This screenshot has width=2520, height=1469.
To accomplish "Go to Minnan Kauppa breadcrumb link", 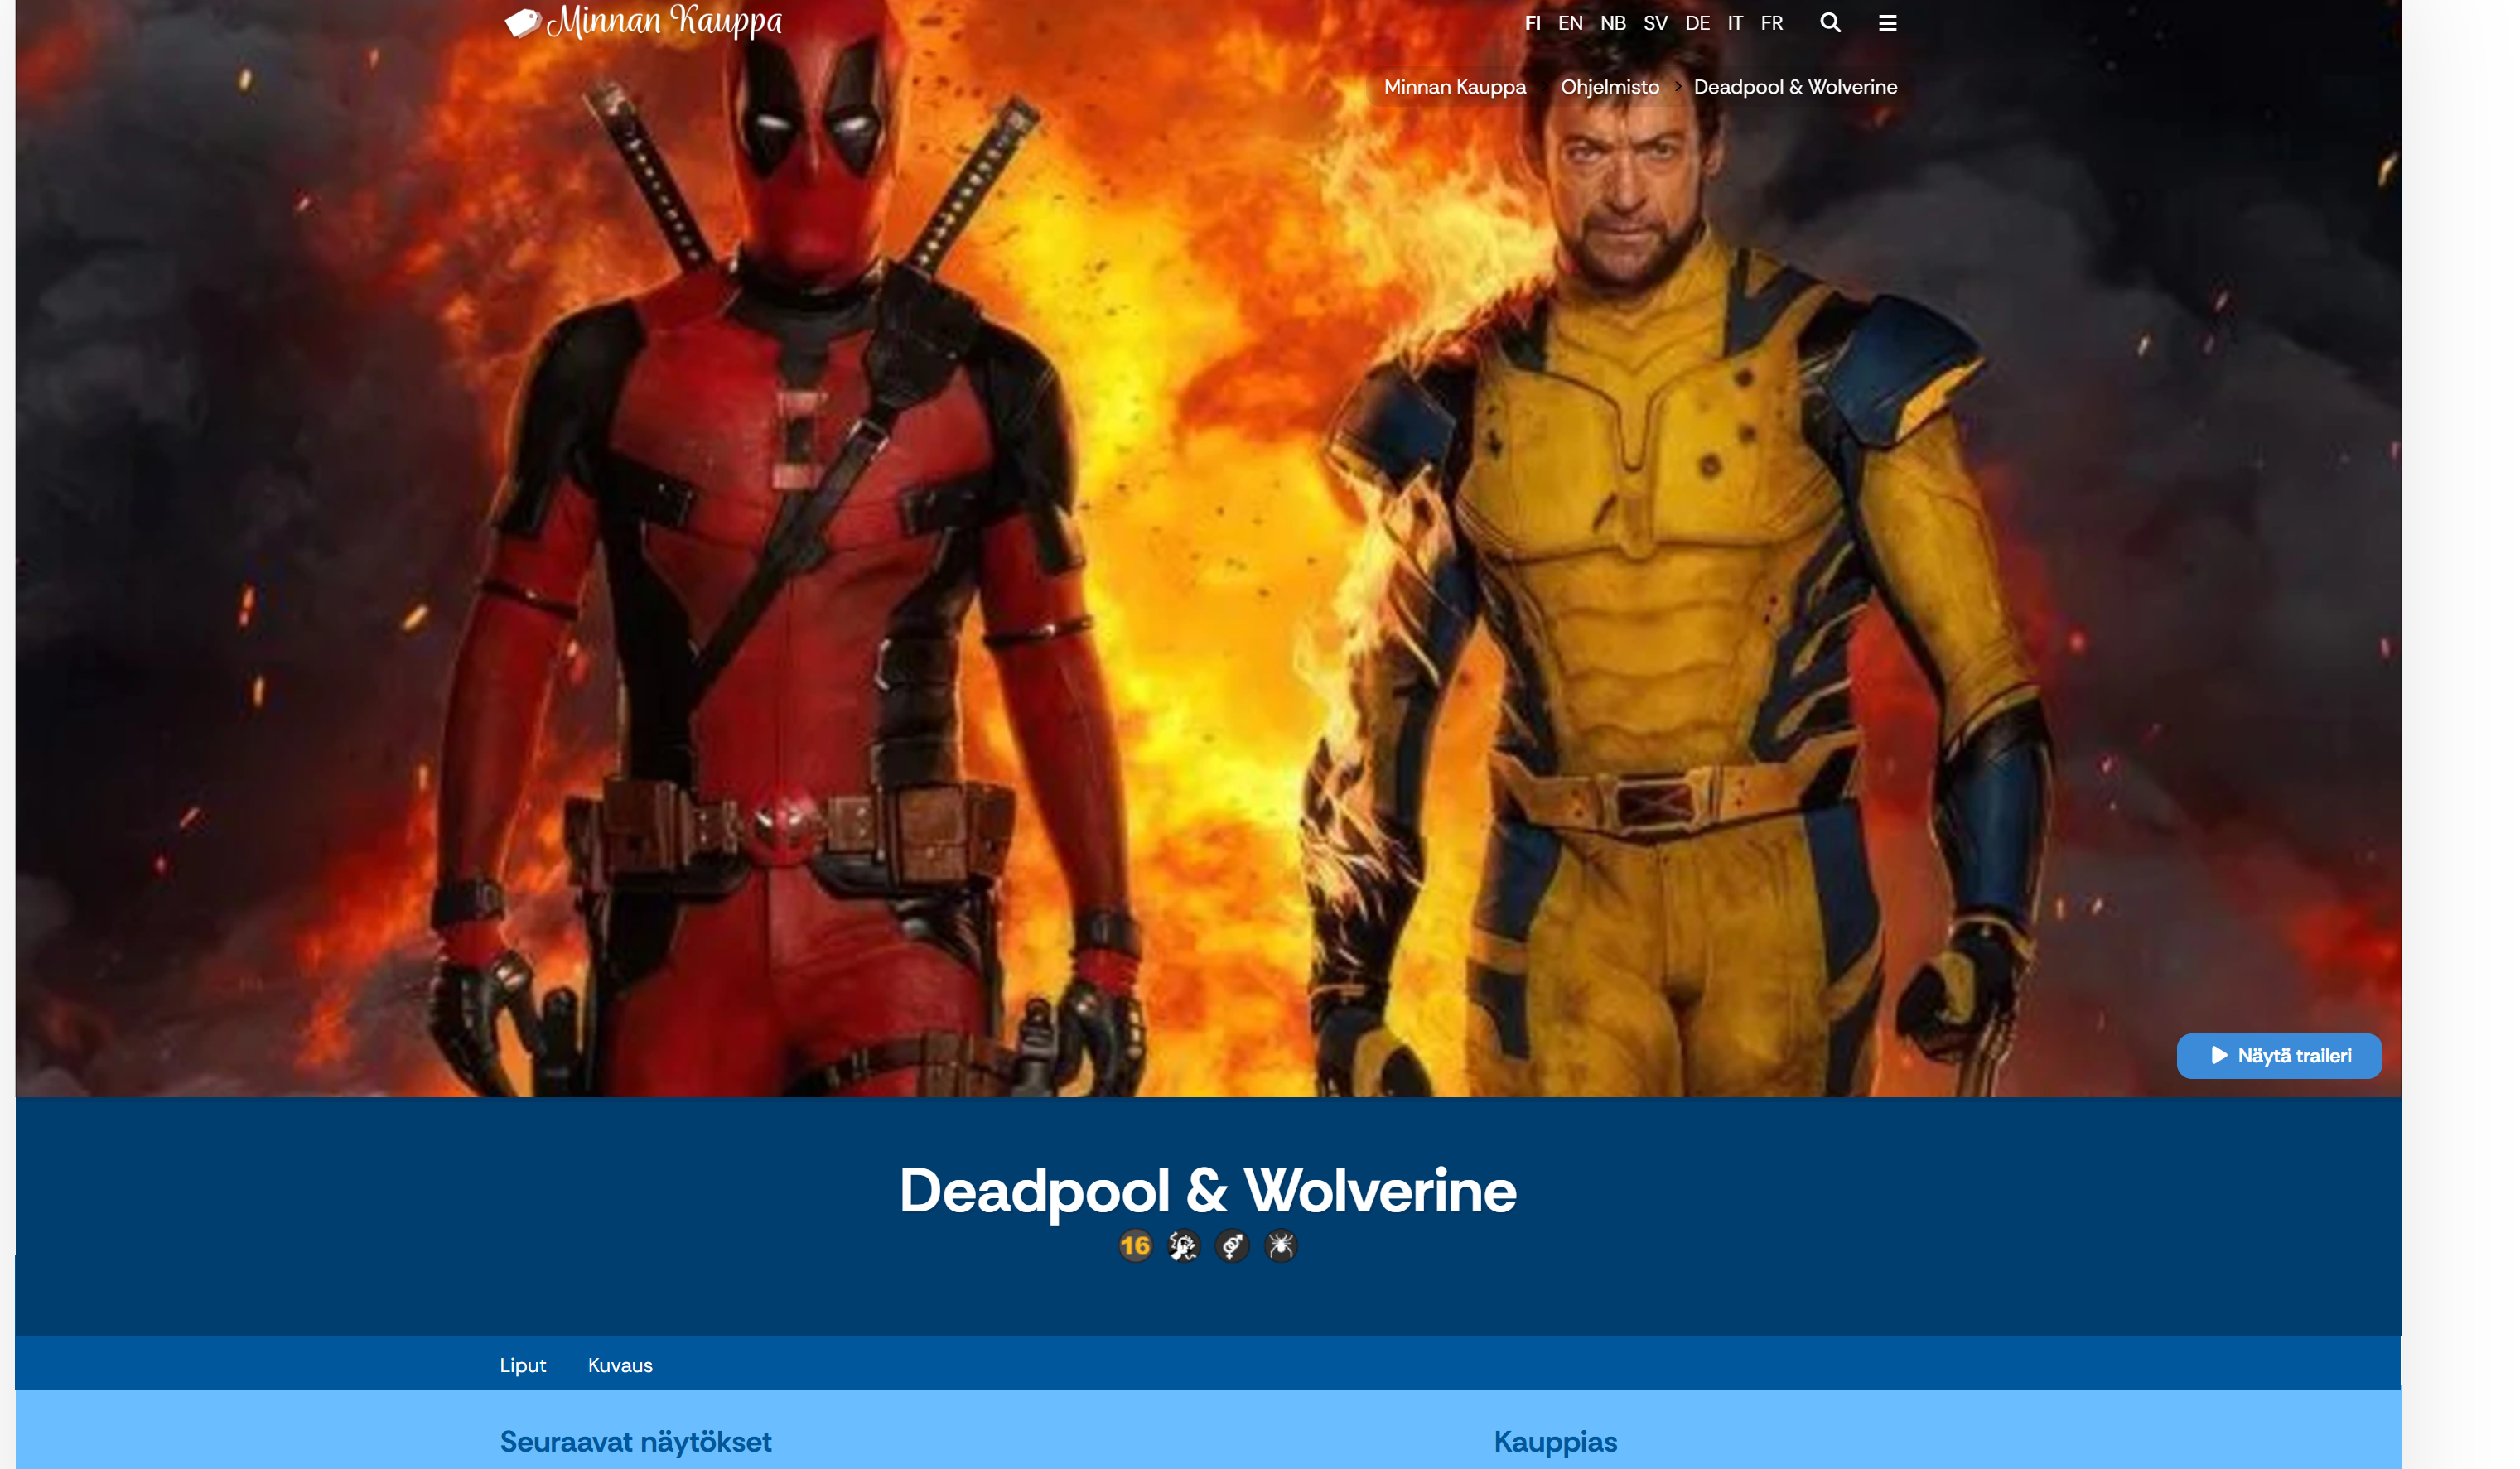I will tap(1455, 87).
